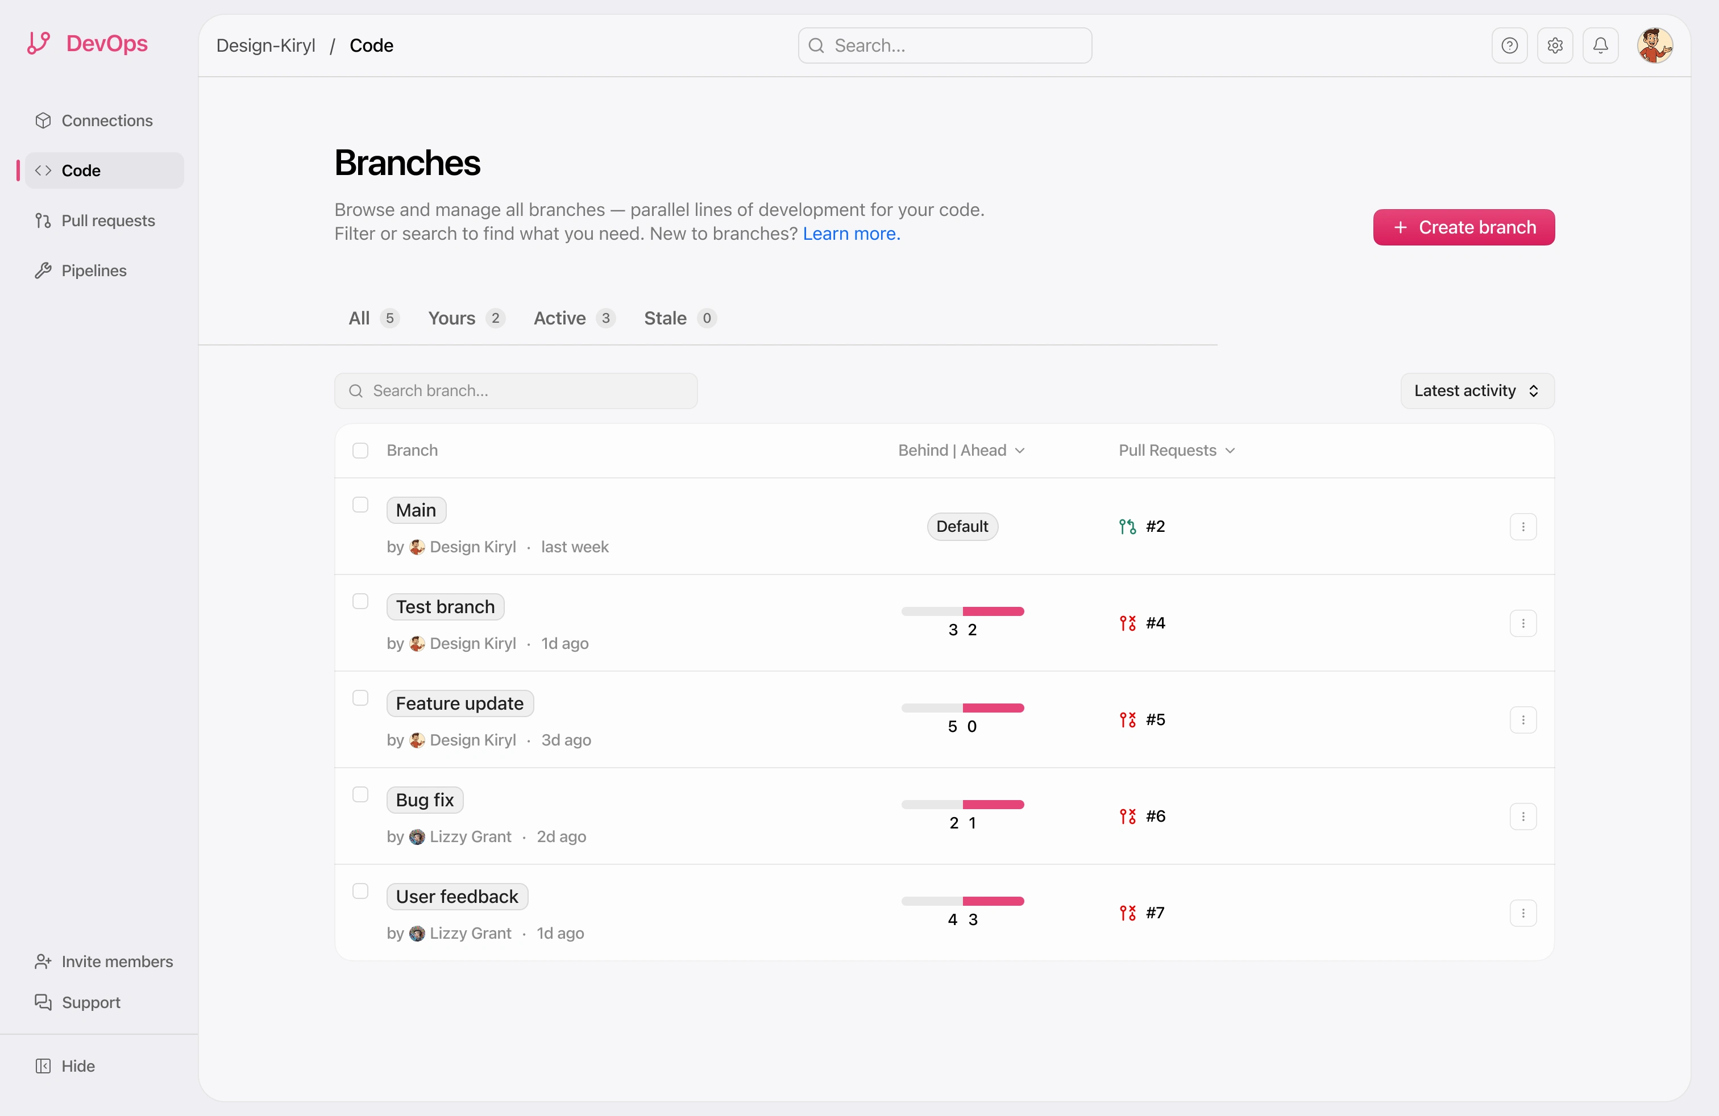Open settings gear in header
The height and width of the screenshot is (1116, 1719).
[1554, 45]
